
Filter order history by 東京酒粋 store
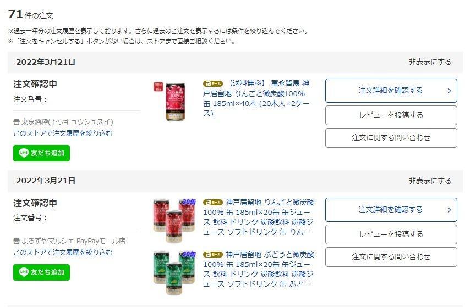(63, 133)
